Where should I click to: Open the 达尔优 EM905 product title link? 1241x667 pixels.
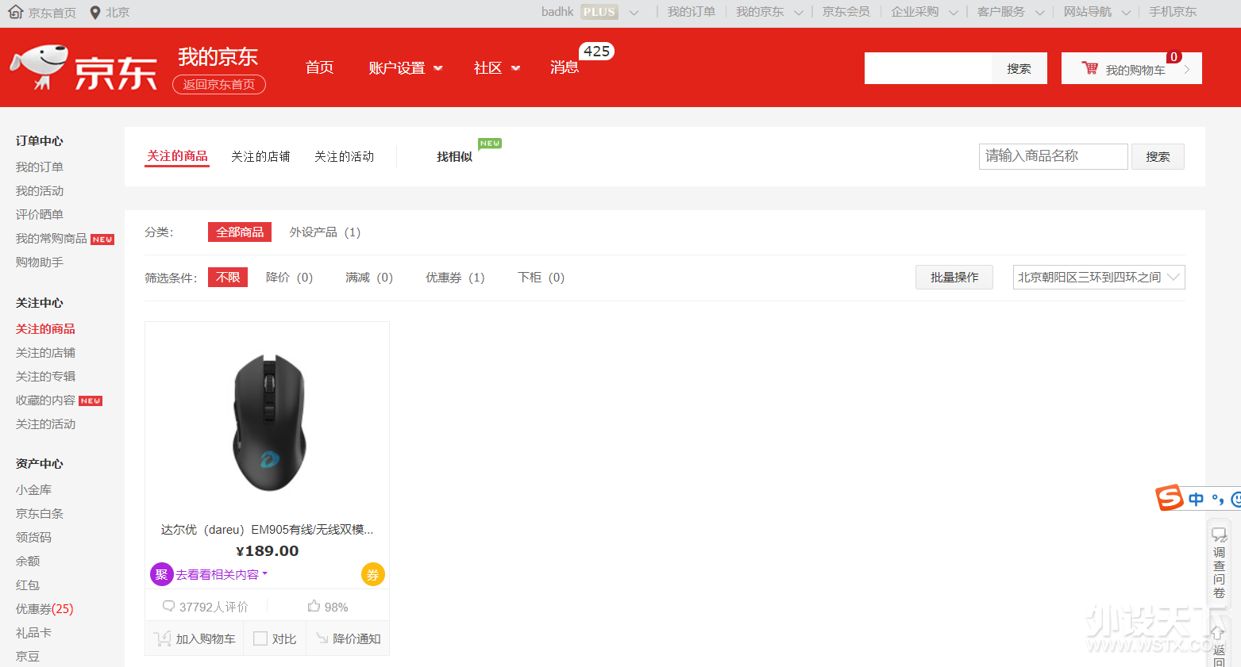click(267, 529)
